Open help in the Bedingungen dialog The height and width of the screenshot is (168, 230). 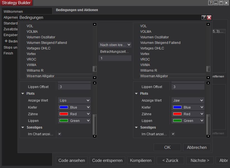pyautogui.click(x=204, y=17)
